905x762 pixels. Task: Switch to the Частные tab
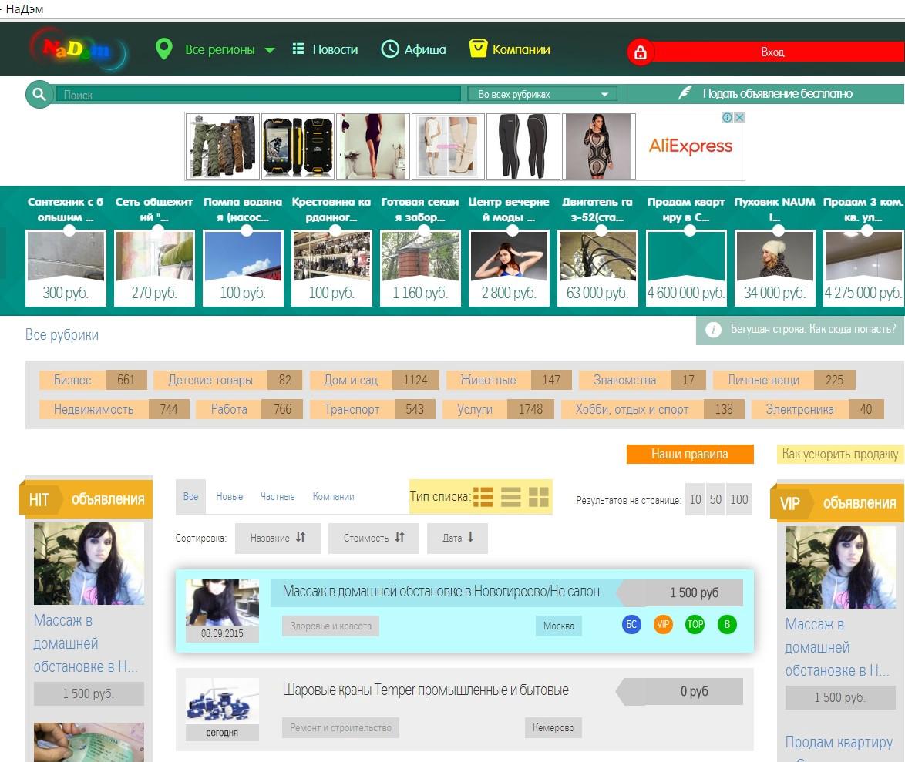point(278,497)
